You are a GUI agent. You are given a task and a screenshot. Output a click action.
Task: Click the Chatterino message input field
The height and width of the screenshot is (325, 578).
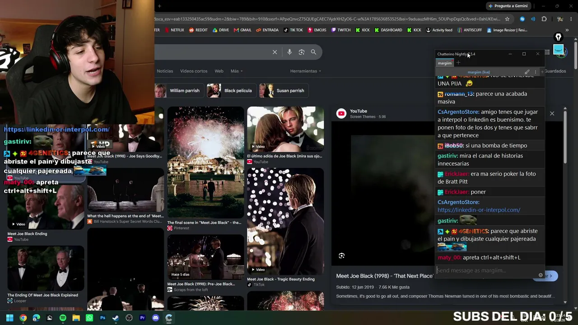(x=486, y=270)
